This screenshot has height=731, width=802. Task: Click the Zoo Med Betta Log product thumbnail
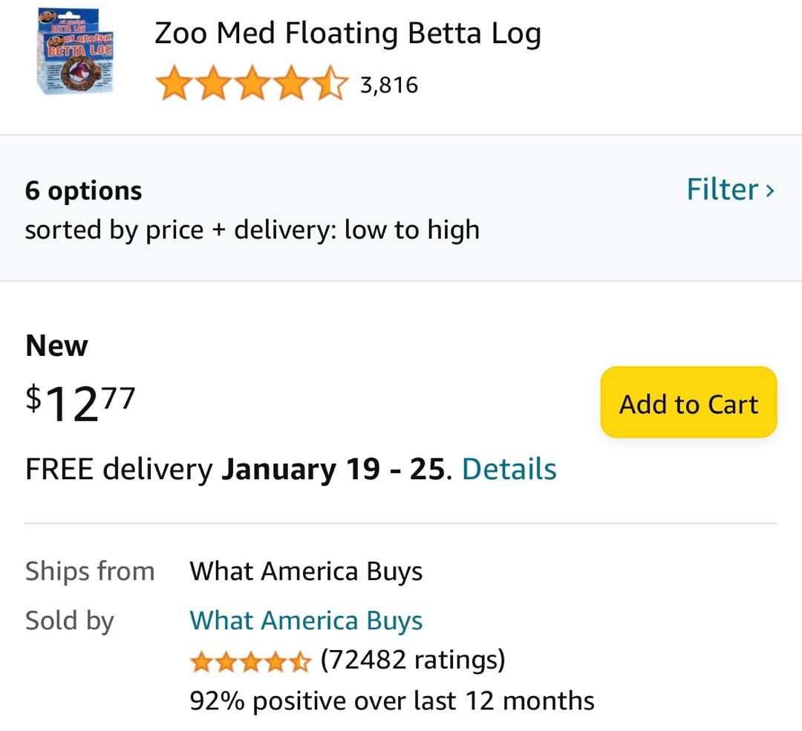tap(71, 53)
